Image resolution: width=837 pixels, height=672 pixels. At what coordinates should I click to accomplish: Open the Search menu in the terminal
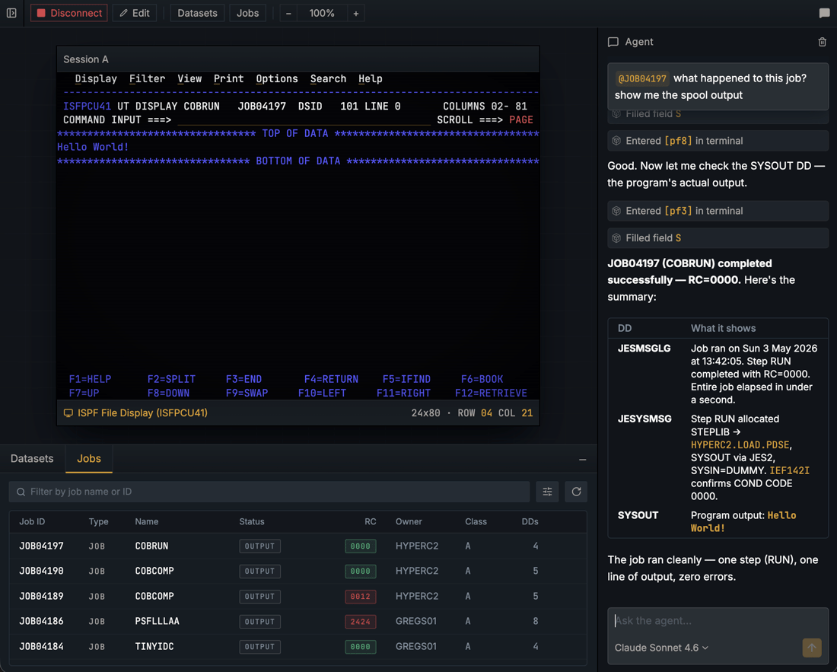[328, 79]
